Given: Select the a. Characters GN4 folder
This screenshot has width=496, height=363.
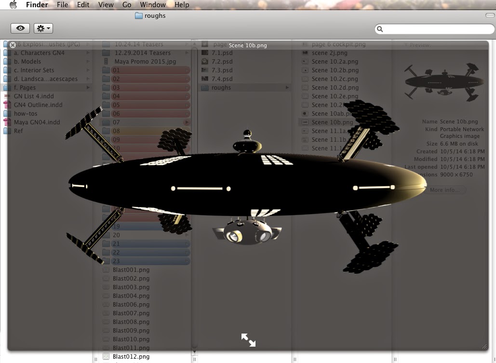Looking at the screenshot, I should click(39, 53).
